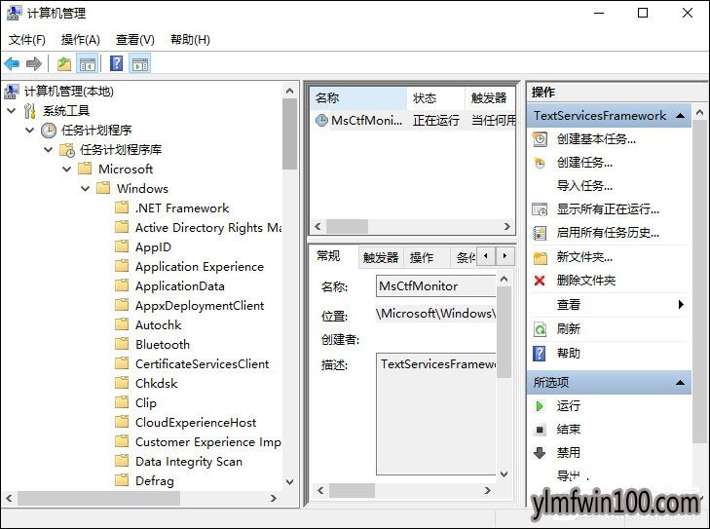This screenshot has width=710, height=529.
Task: Select the Data Integrity Scan folder
Action: pyautogui.click(x=189, y=461)
